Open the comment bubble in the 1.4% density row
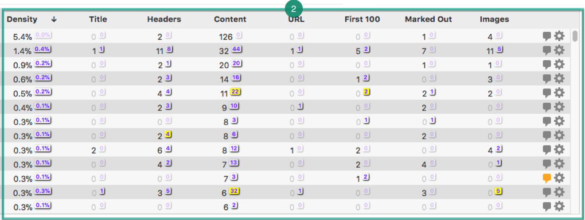This screenshot has width=585, height=220. [547, 50]
